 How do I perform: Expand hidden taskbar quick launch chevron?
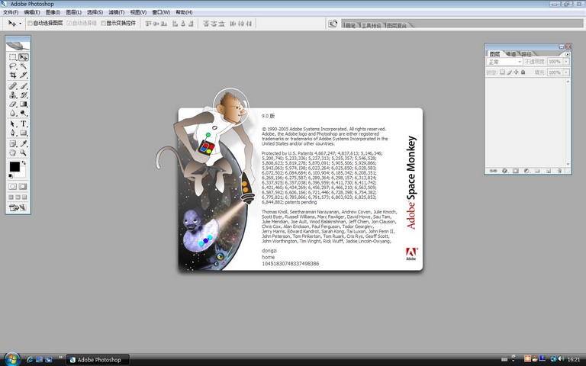(x=60, y=358)
